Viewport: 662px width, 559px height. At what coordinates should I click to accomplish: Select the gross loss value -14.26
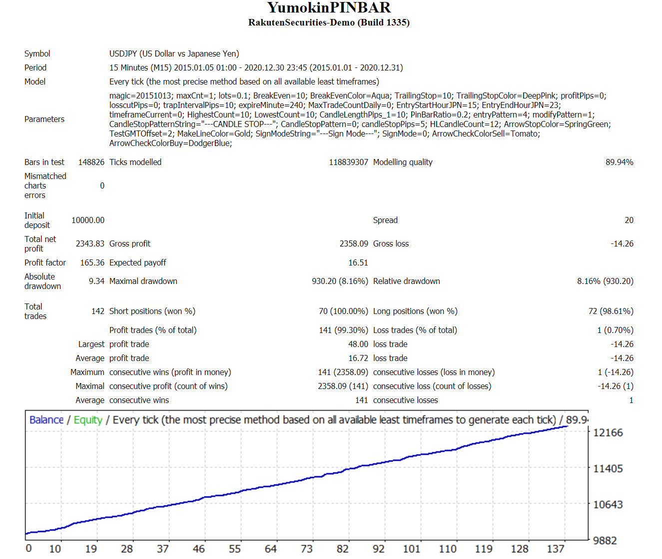pos(622,243)
